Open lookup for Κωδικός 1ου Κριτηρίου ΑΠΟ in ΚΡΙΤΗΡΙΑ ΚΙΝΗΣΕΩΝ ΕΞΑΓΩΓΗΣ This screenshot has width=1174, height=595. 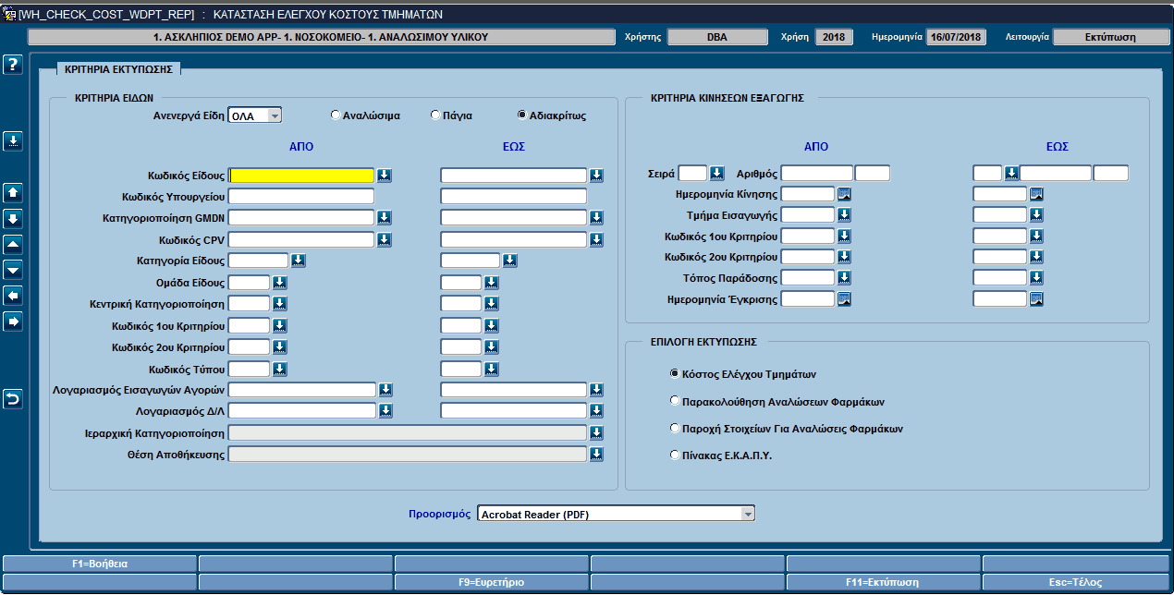pos(844,237)
